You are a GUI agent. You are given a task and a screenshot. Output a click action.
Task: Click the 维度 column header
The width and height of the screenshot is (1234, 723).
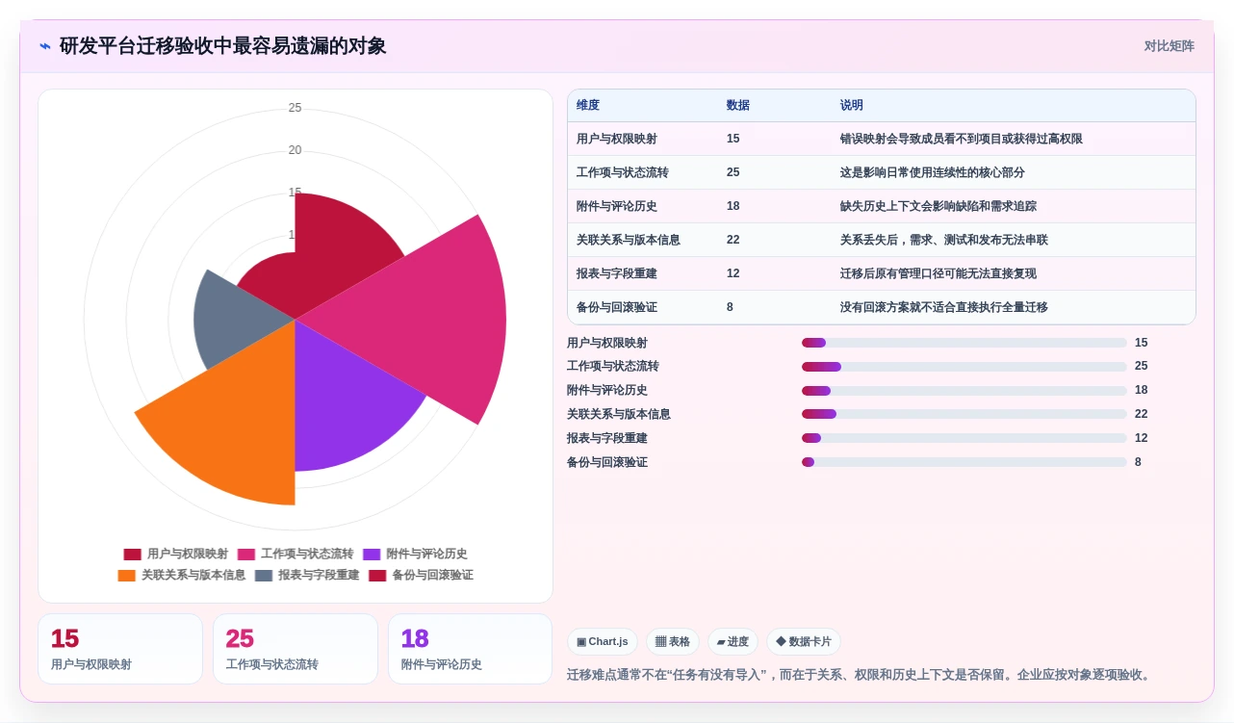[x=588, y=106]
